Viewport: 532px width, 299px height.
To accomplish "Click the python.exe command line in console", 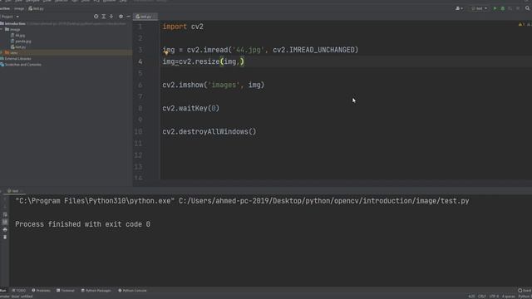I will pyautogui.click(x=242, y=201).
